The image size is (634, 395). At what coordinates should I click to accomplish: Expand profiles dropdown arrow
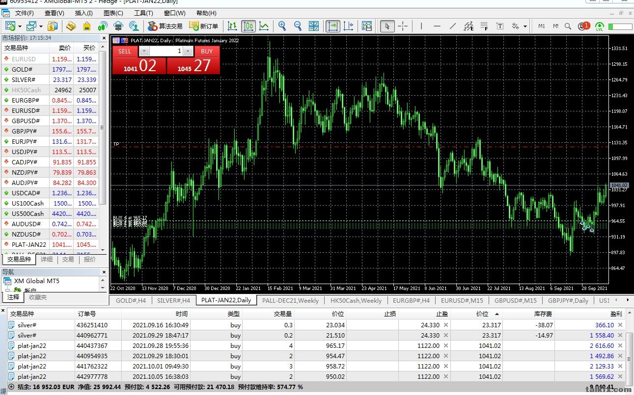coord(41,26)
